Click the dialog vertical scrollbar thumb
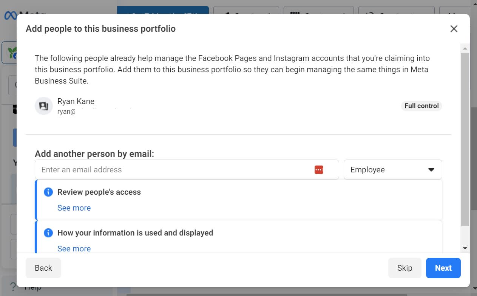Image resolution: width=477 pixels, height=296 pixels. (465, 139)
